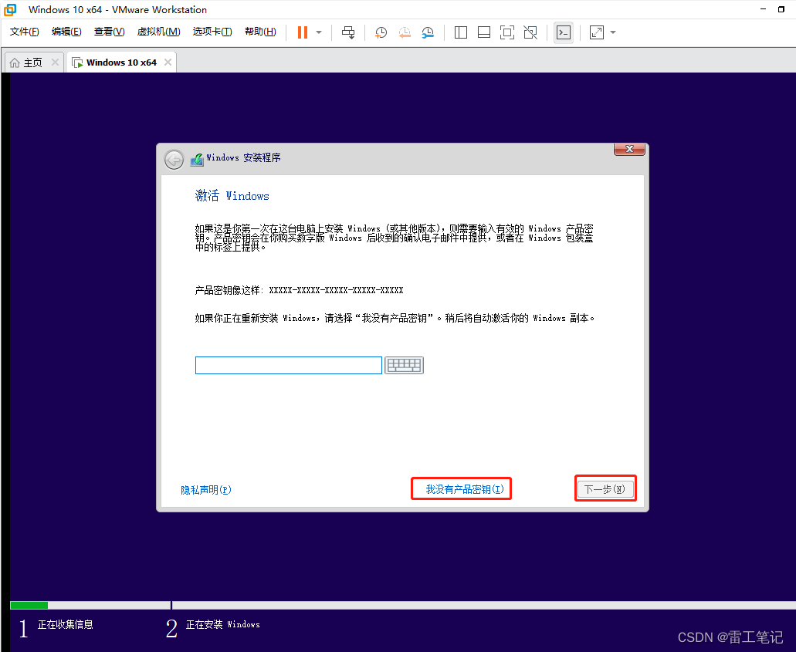Open the 虚拟机(M) menu
Viewport: 796px width, 652px height.
click(158, 32)
